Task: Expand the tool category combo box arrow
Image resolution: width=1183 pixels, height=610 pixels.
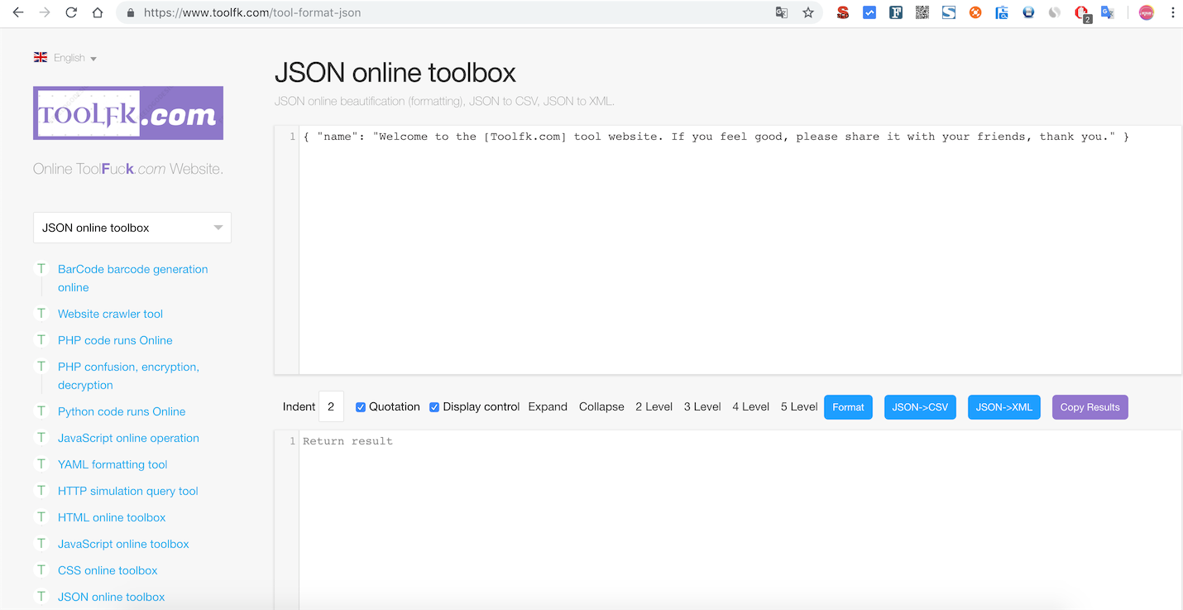Action: (218, 227)
